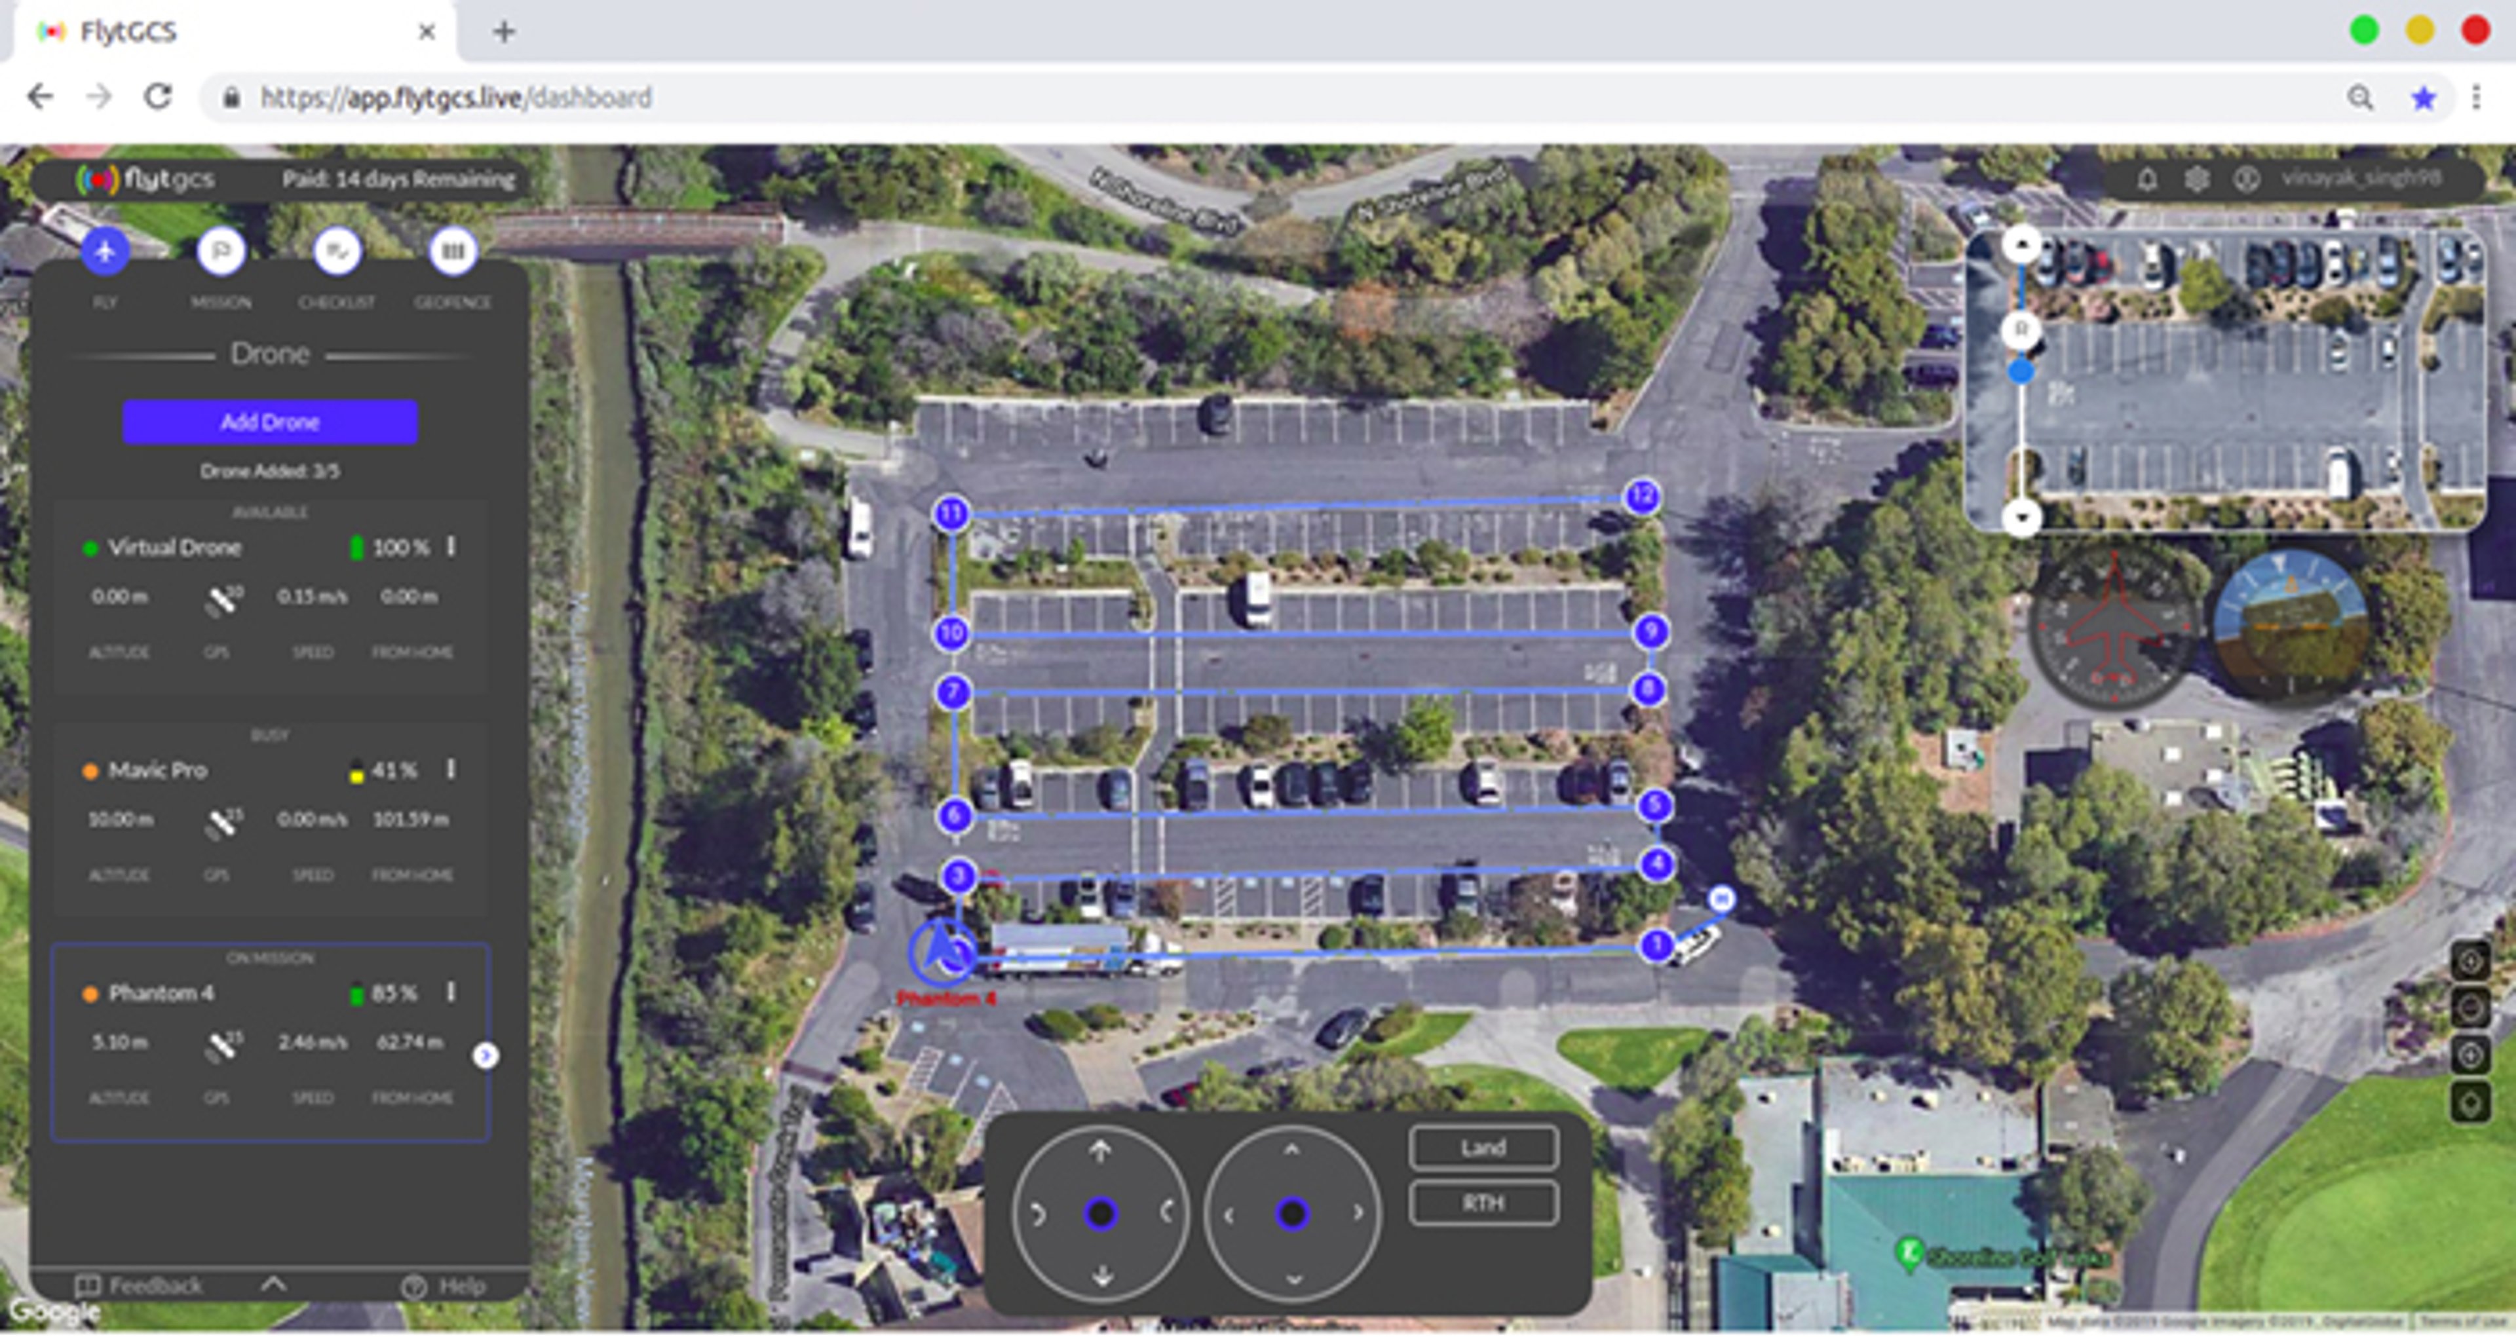Viewport: 2516px width, 1337px height.
Task: Click left joystick up arrow
Action: [1101, 1152]
